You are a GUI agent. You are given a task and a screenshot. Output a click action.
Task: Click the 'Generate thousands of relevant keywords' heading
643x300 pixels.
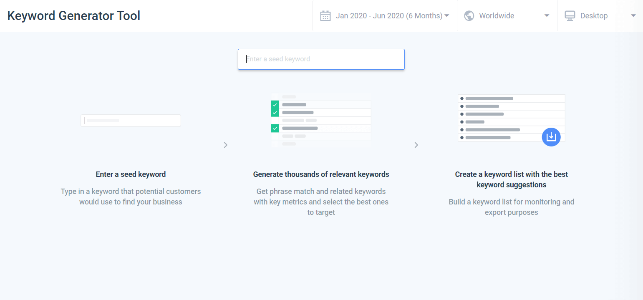coord(321,174)
